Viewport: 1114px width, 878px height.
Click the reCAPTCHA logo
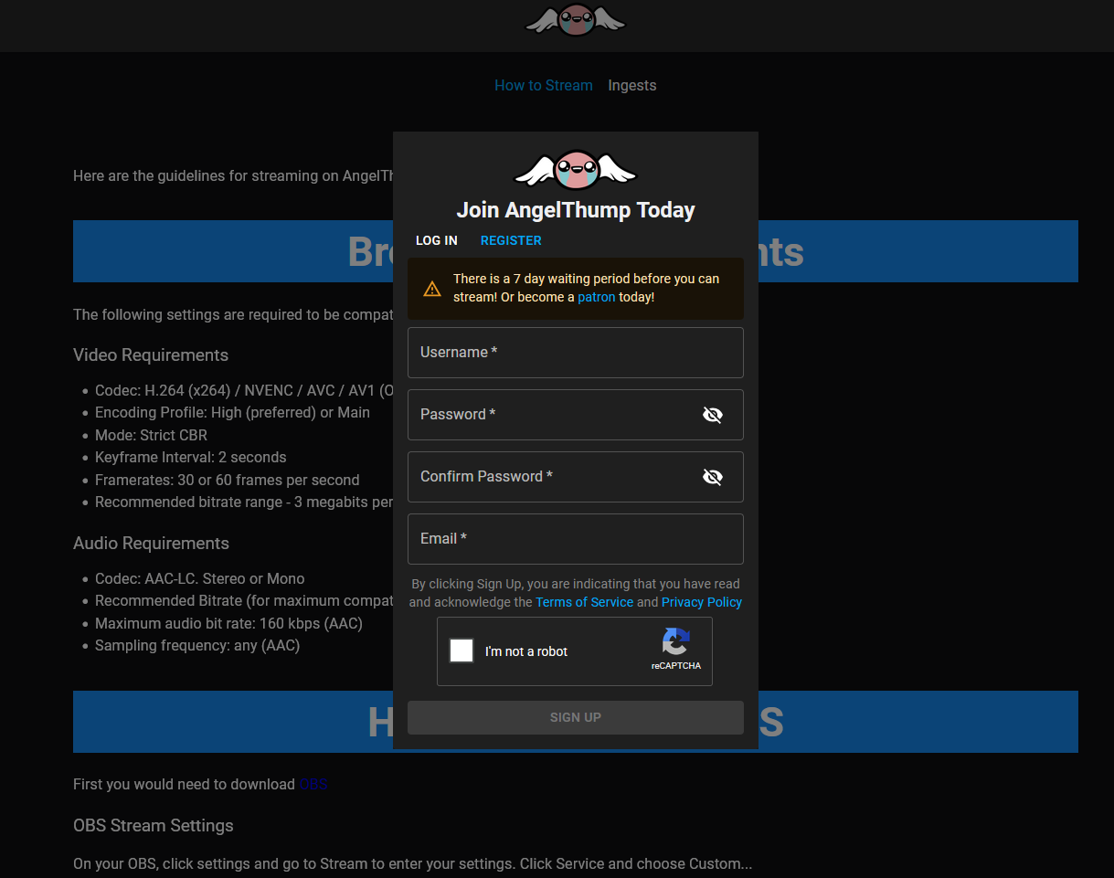(x=676, y=642)
